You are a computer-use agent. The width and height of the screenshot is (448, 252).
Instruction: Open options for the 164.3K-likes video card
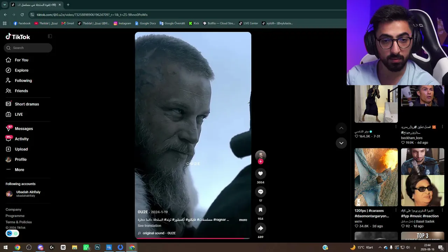(396, 127)
